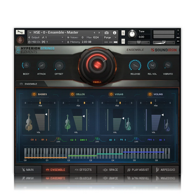Click the Offset knob
The width and height of the screenshot is (194, 194).
pos(59,65)
